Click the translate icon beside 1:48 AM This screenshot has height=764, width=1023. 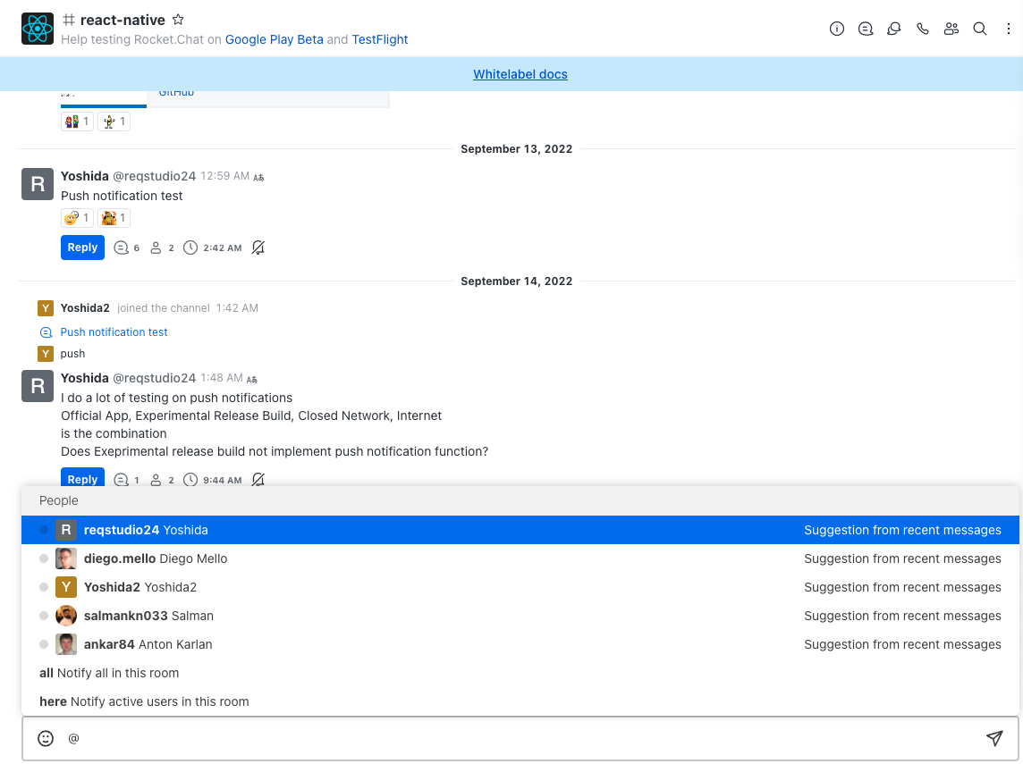click(252, 380)
